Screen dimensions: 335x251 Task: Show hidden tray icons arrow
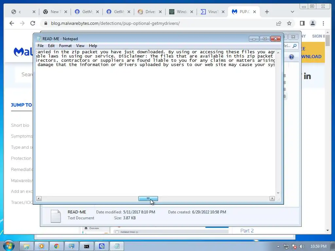278,246
